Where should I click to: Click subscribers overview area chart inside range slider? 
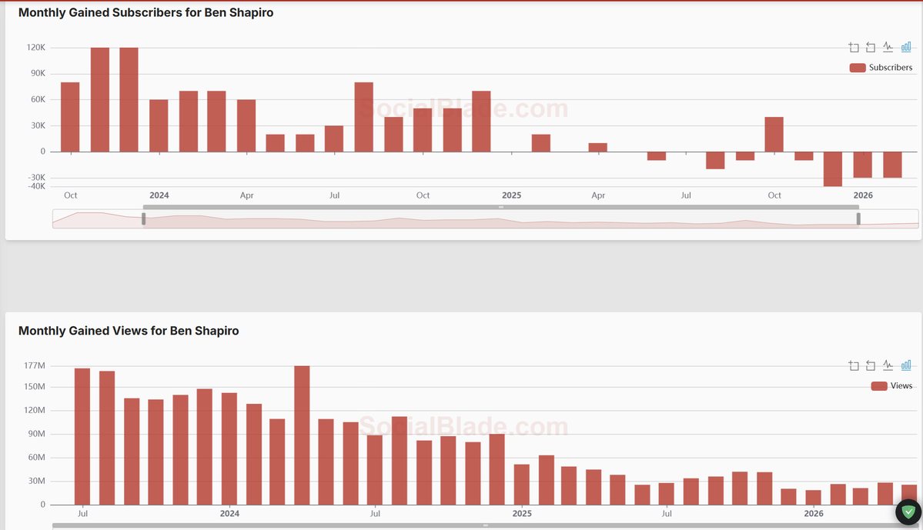tap(485, 218)
